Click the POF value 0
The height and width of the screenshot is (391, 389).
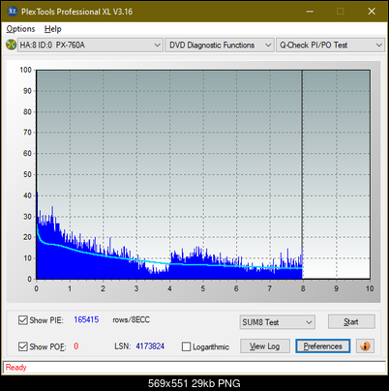[76, 346]
